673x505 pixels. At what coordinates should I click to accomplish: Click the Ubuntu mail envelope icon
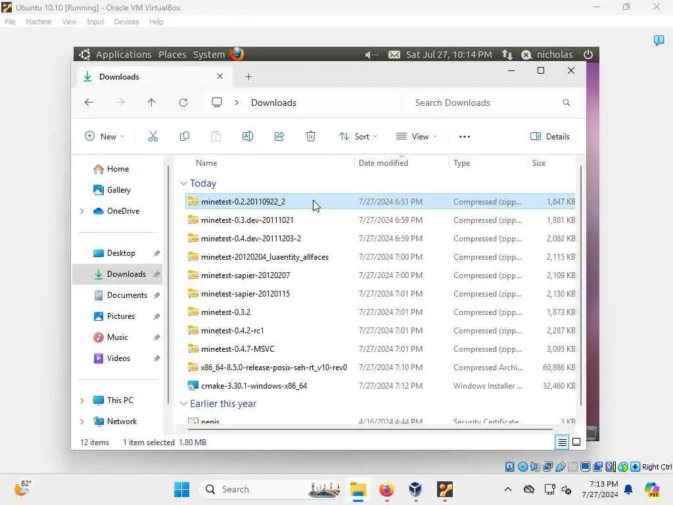coord(394,55)
